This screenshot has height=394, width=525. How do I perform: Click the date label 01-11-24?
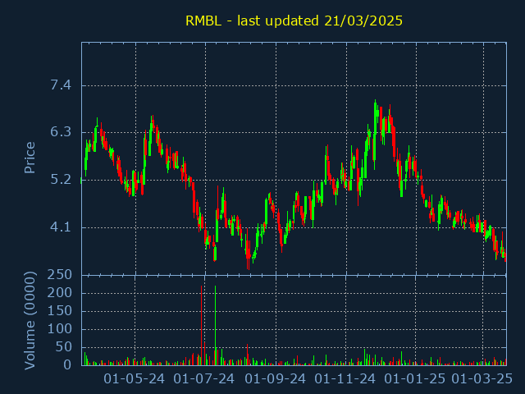pos(345,379)
